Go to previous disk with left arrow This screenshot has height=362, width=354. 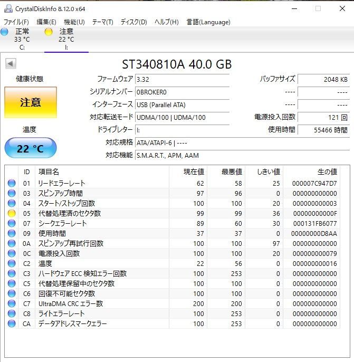11,64
